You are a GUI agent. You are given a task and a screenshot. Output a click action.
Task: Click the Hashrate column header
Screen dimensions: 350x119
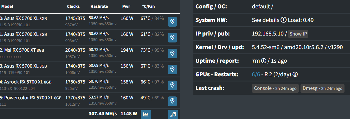[99, 6]
